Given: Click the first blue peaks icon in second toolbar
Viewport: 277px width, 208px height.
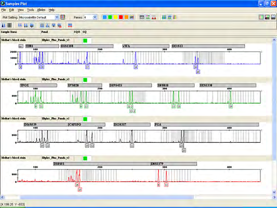Looking at the screenshot, I should coord(4,25).
